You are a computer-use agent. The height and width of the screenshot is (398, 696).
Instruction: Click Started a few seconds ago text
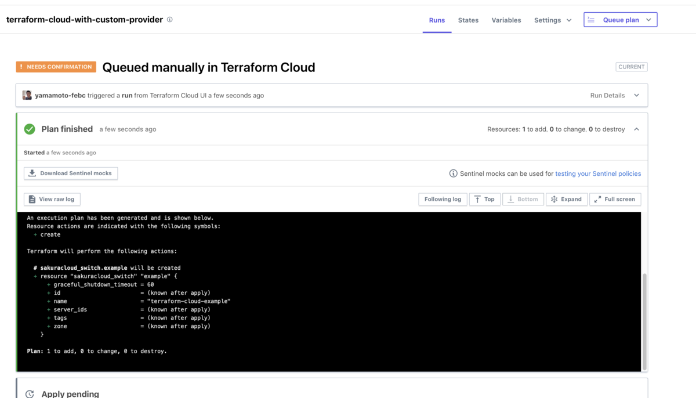coord(60,153)
